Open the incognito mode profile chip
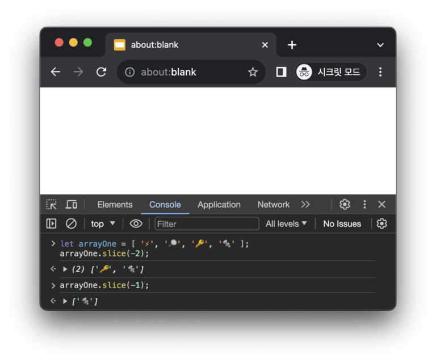Viewport: 436px width, 363px height. pos(330,72)
